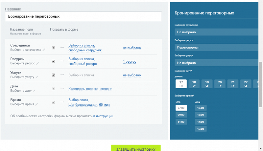This screenshot has width=263, height=151.
Task: Open 'Выберите сотрудника' dropdown in preview
Action: click(x=216, y=32)
